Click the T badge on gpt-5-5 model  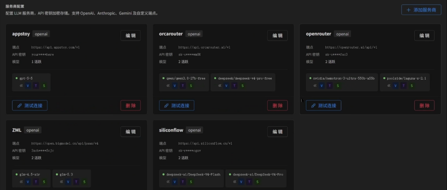(x=36, y=85)
